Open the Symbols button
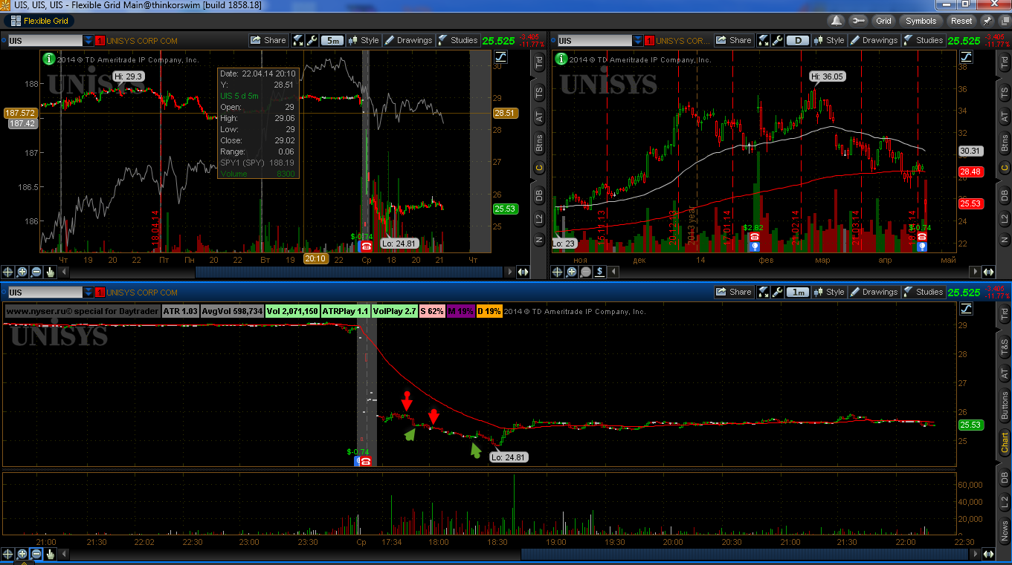This screenshot has height=565, width=1012. point(921,21)
